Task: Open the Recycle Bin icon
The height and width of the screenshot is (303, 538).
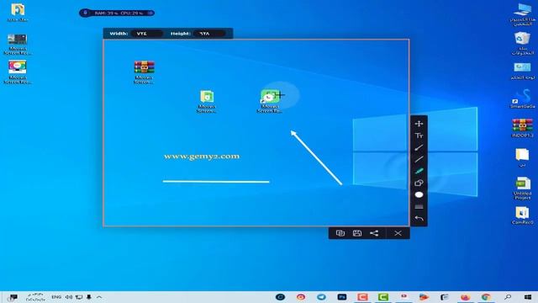Action: pos(522,43)
